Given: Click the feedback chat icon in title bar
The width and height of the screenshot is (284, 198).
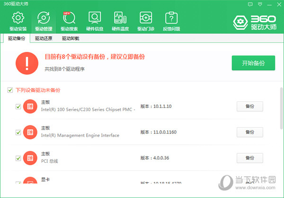Looking at the screenshot, I should coord(250,4).
